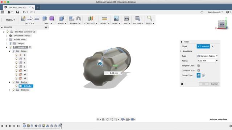
Task: Click the fillet info icon in dialog
Action: coord(182,84)
